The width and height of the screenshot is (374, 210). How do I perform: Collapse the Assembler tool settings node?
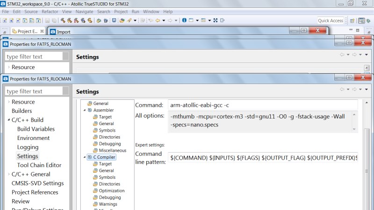[85, 110]
